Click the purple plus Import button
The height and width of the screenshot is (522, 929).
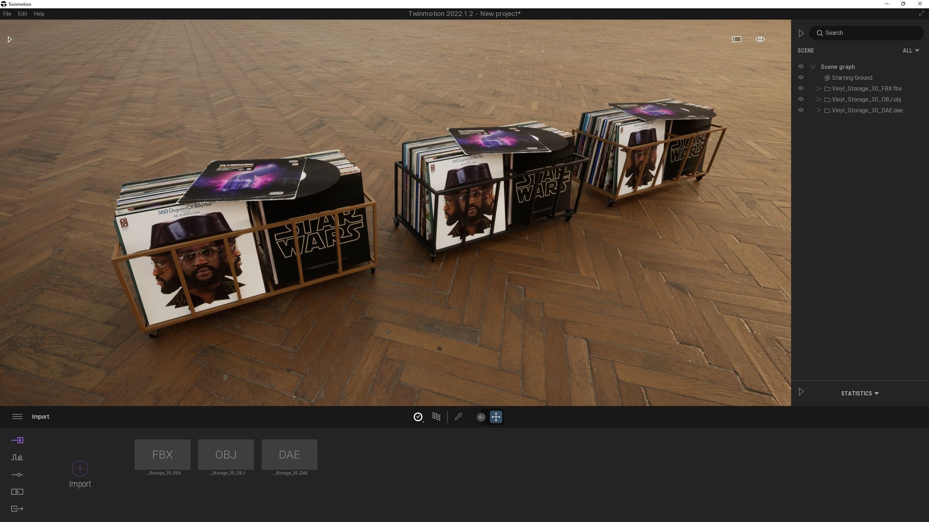pyautogui.click(x=80, y=469)
